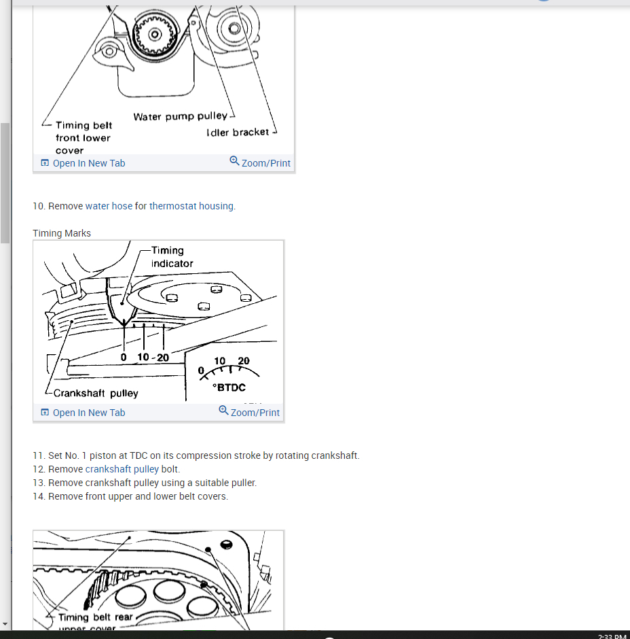
Task: Click the water pump pulley diagram image
Action: (x=164, y=80)
